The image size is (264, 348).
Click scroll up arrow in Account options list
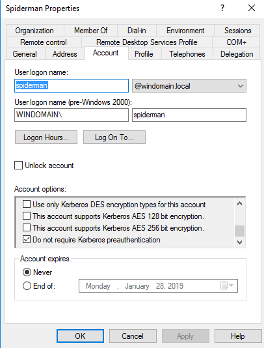pos(239,203)
